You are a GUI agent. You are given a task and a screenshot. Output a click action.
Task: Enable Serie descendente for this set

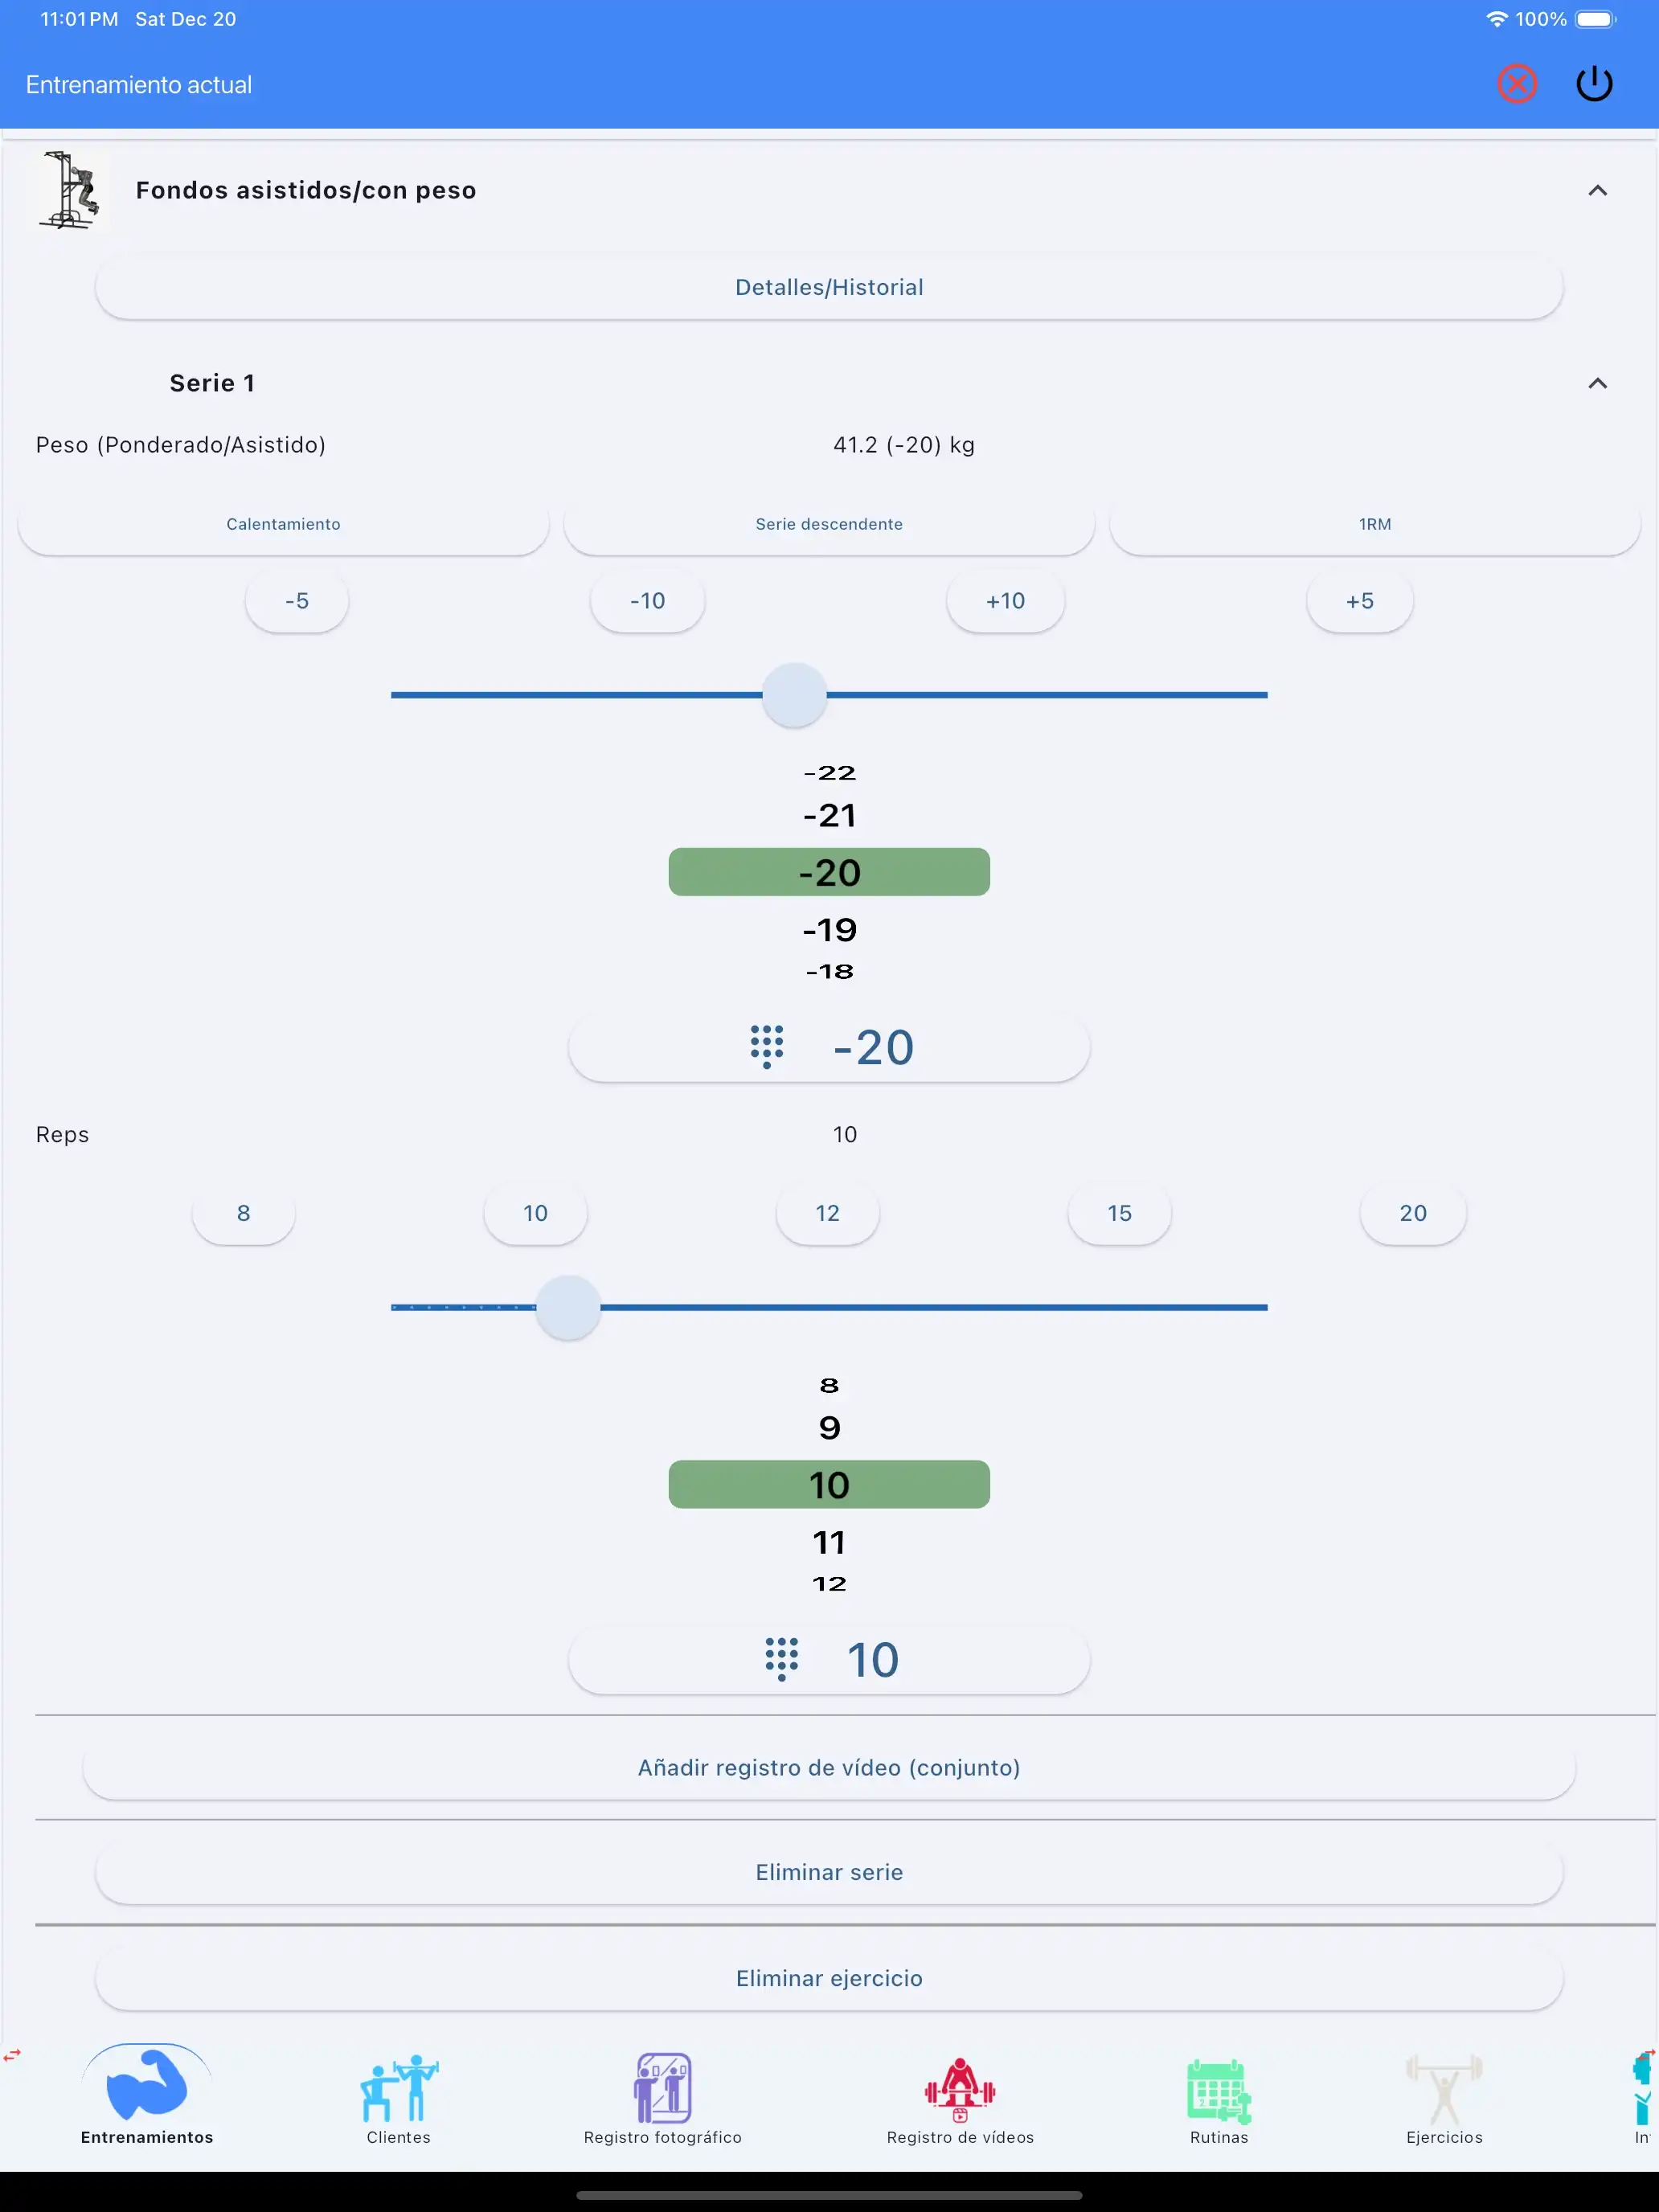(828, 524)
